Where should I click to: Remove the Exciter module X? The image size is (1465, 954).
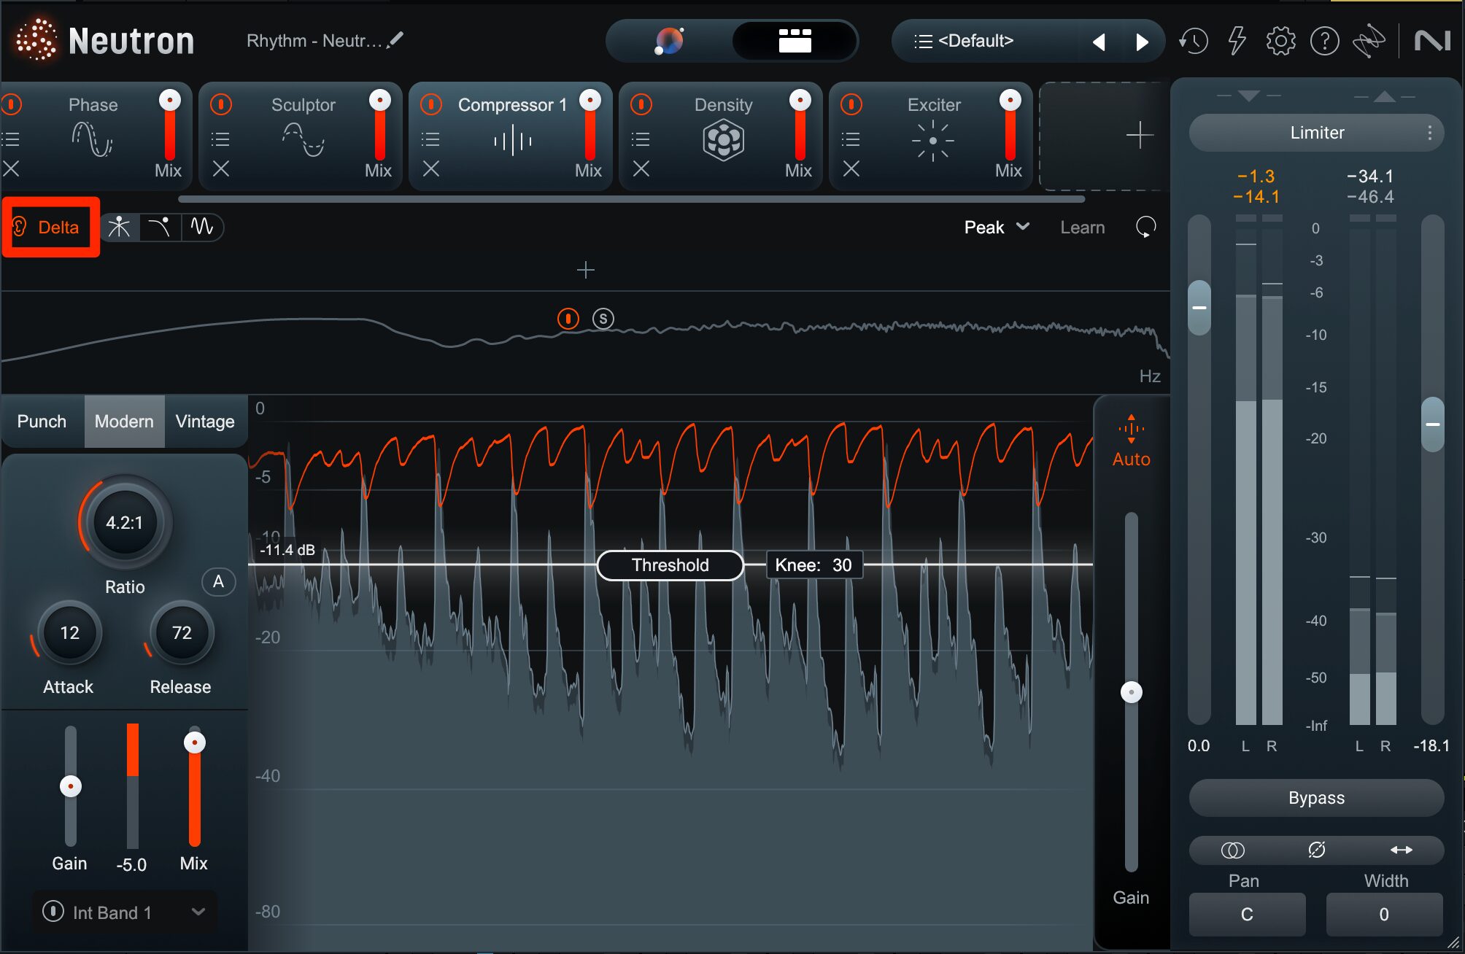coord(851,168)
